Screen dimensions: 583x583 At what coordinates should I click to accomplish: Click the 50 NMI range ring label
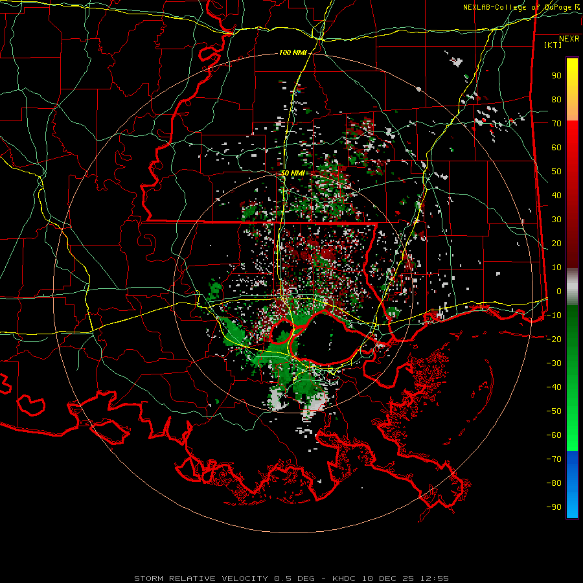coord(293,173)
